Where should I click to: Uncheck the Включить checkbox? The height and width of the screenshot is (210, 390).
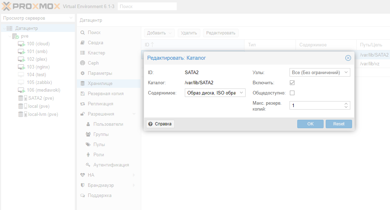pyautogui.click(x=292, y=83)
